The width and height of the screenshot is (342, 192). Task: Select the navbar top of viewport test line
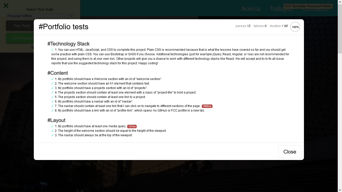94,135
